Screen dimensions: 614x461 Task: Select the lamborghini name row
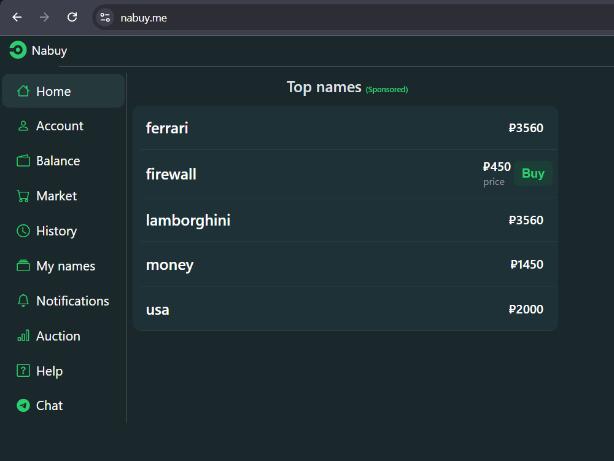pyautogui.click(x=345, y=219)
